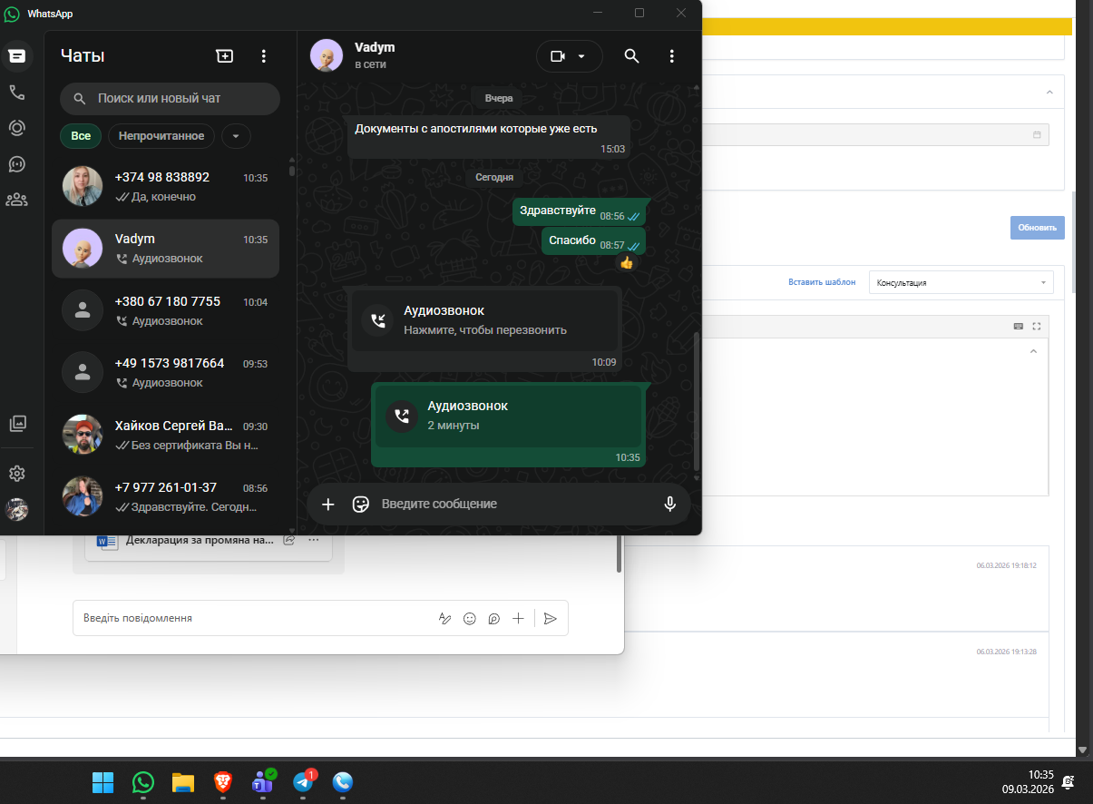The width and height of the screenshot is (1093, 804).
Task: Select the 'Все' chat filter
Action: coord(81,136)
